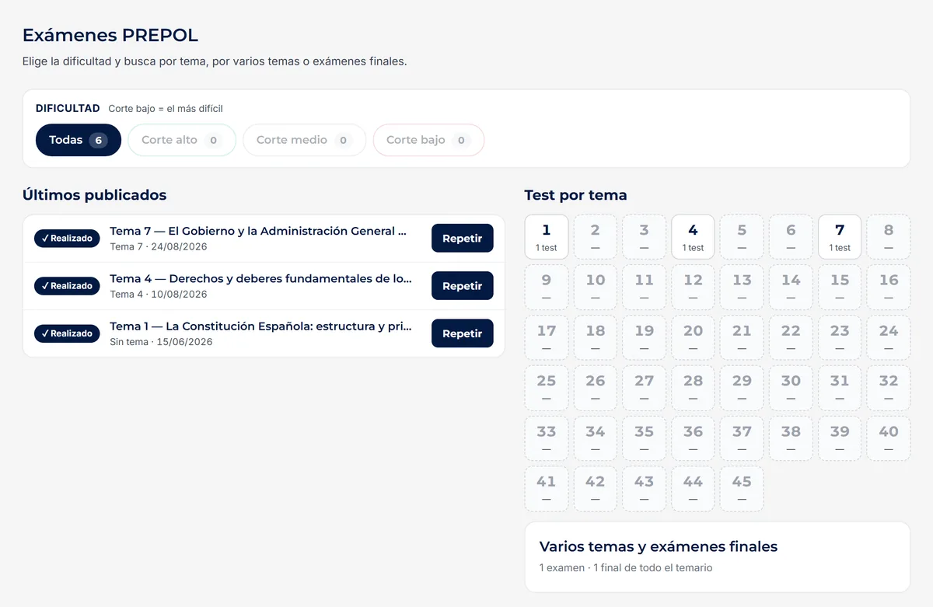
Task: Open topic 7 tile with 1 test
Action: (x=840, y=237)
